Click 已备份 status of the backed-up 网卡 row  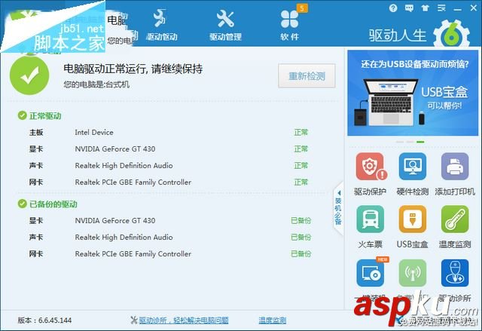pyautogui.click(x=301, y=254)
